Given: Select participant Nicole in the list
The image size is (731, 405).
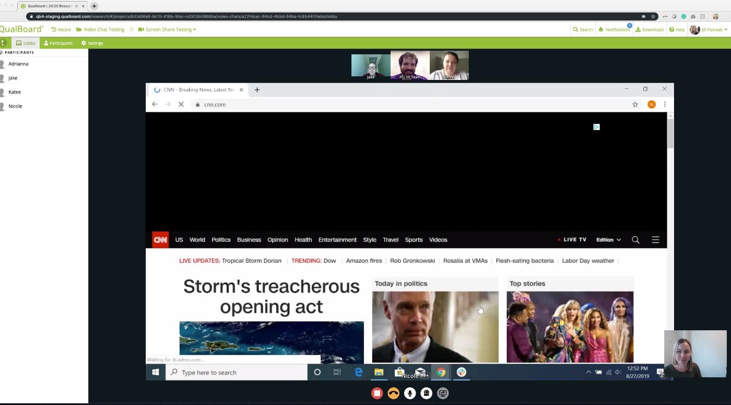Looking at the screenshot, I should coord(15,106).
